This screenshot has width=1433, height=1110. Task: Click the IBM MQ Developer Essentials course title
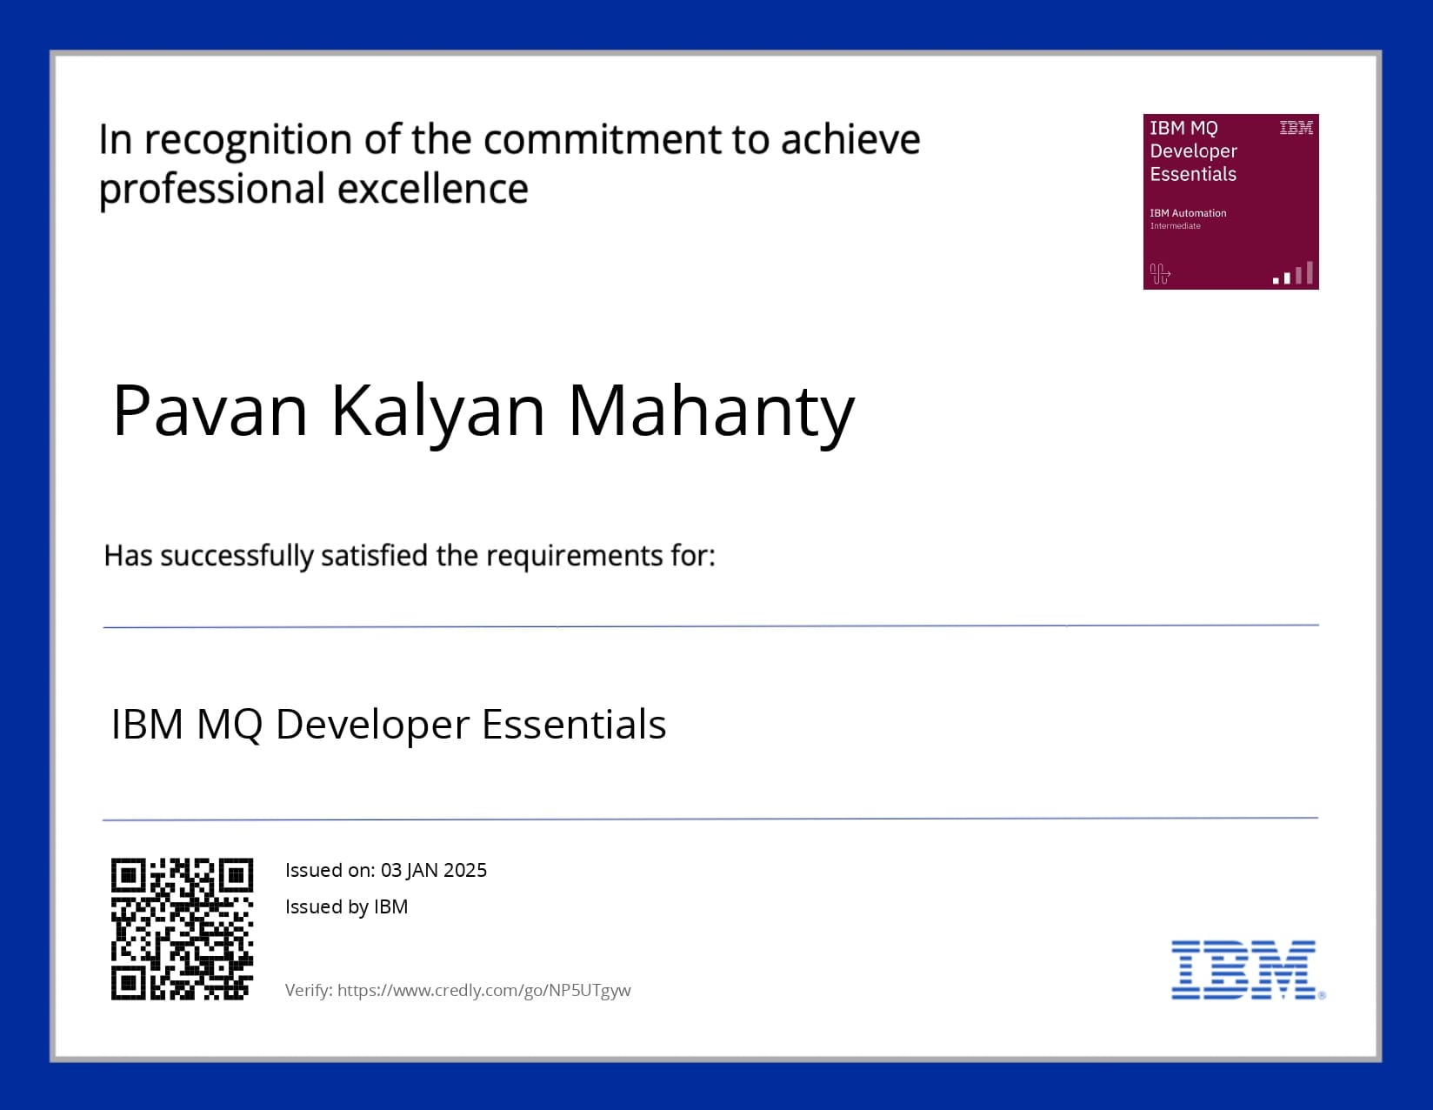[388, 724]
